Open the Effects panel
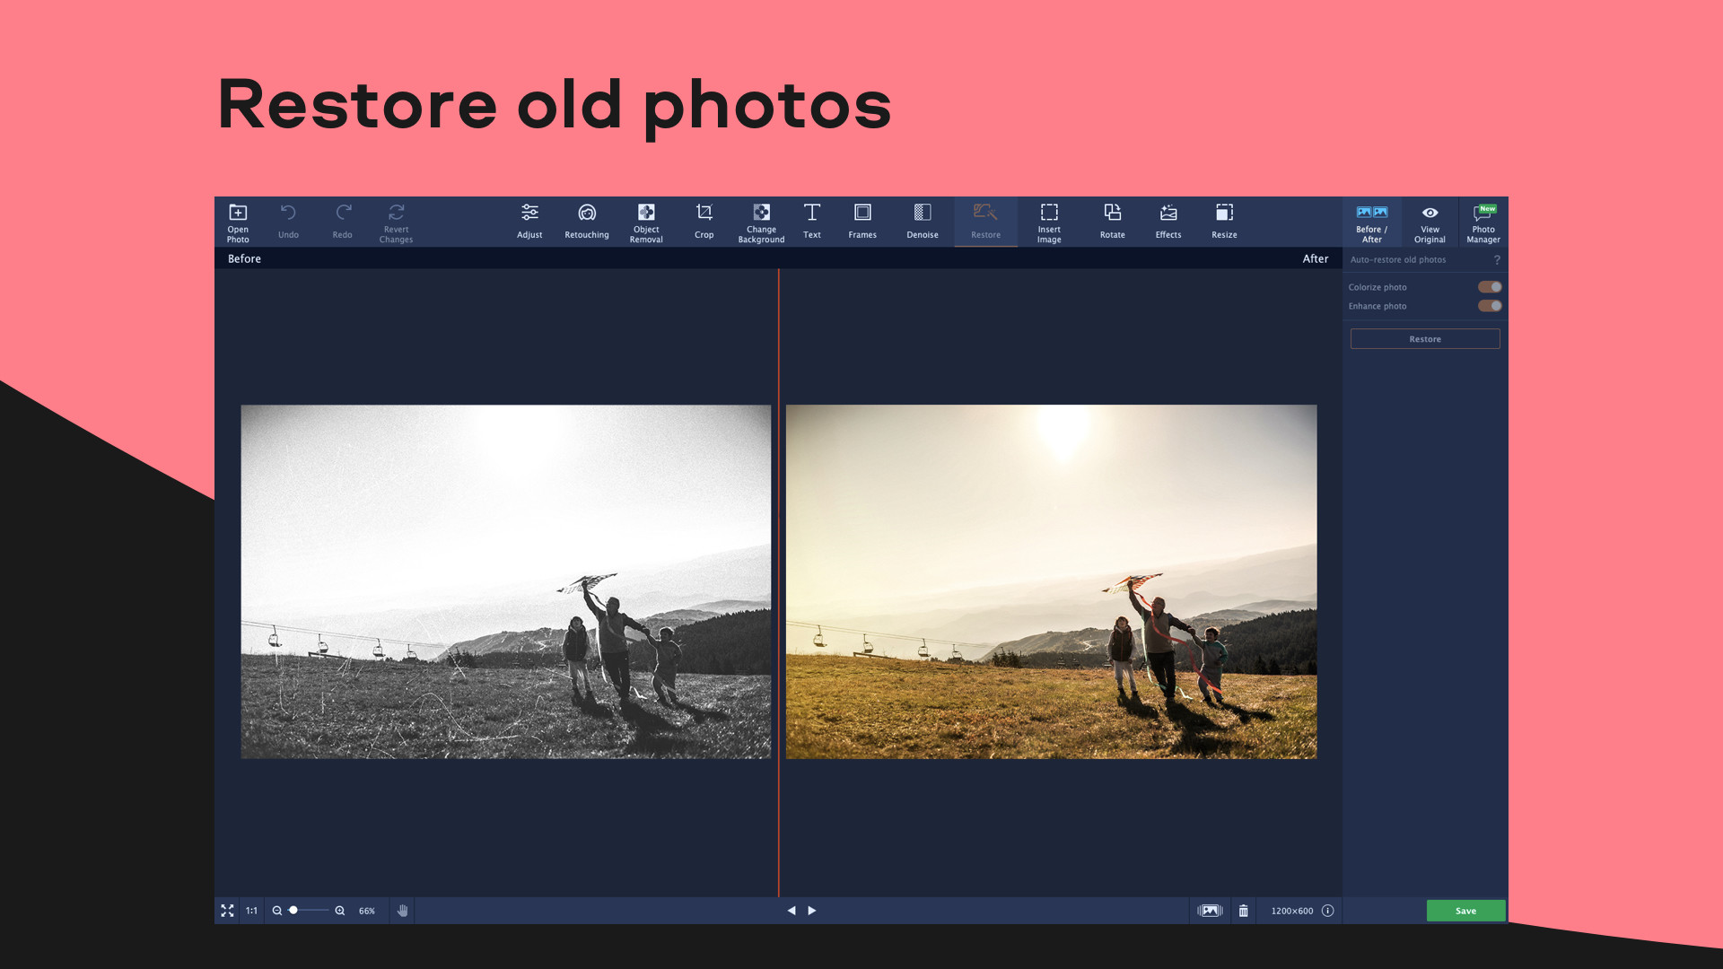The image size is (1723, 969). pyautogui.click(x=1168, y=222)
